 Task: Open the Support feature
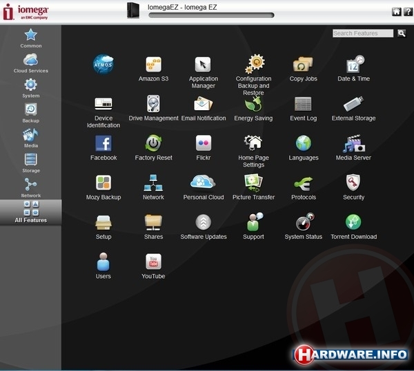click(x=253, y=226)
